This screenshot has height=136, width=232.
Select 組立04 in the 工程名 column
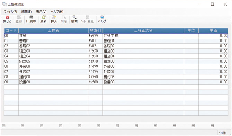tap(53, 56)
